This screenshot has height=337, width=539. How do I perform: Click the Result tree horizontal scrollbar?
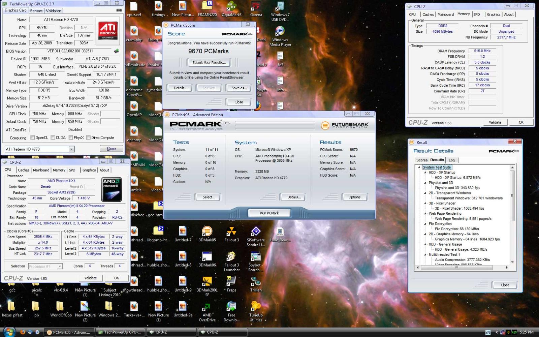point(462,268)
